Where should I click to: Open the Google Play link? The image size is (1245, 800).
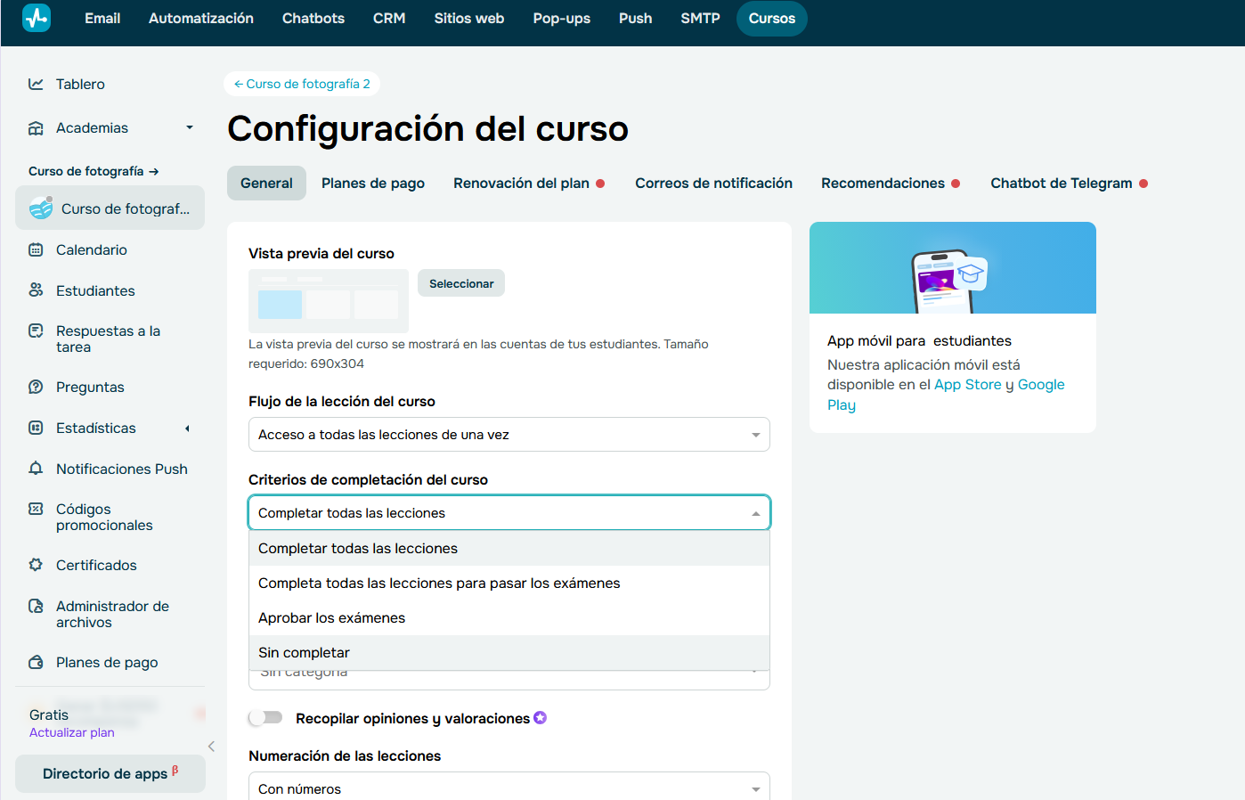(1041, 385)
